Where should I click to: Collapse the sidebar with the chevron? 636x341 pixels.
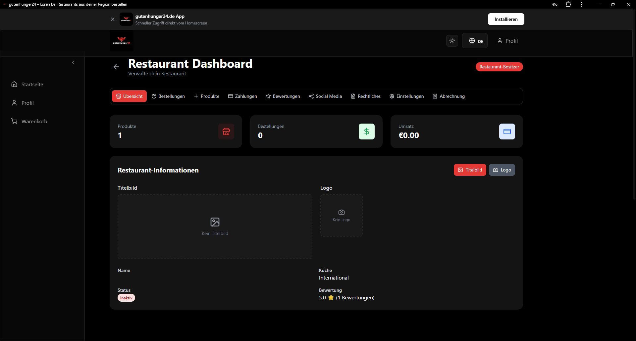[73, 62]
